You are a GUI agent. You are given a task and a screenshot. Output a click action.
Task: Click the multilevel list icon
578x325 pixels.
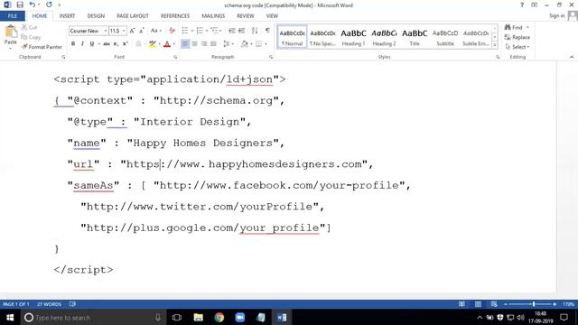pos(215,31)
